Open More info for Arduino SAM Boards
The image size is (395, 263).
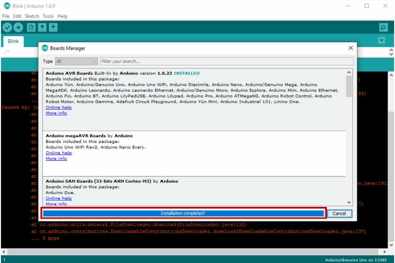pyautogui.click(x=56, y=204)
